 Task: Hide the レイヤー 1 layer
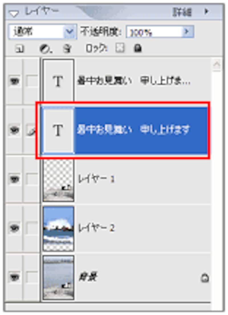(14, 179)
